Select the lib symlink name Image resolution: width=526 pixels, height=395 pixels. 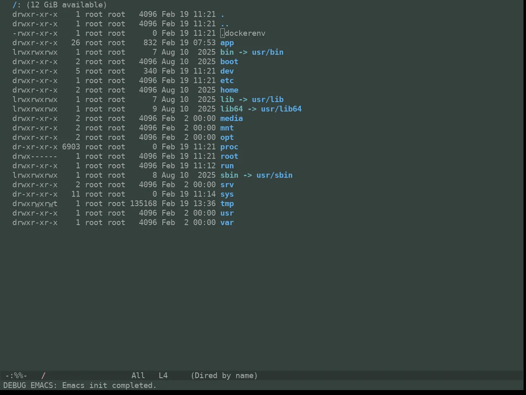tap(227, 100)
